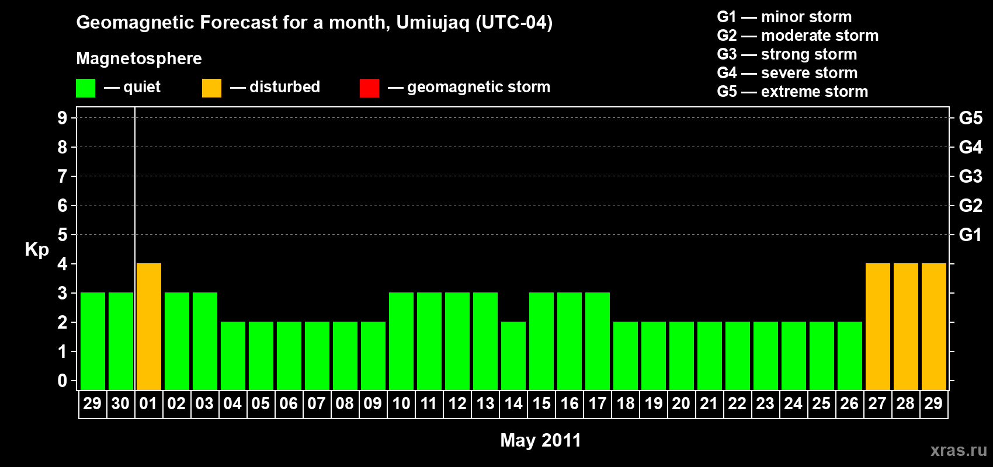
Task: Click the green bar for April 30
Action: pyautogui.click(x=121, y=341)
